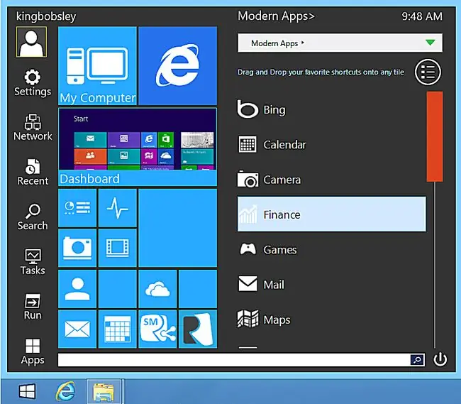The image size is (461, 404).
Task: Open Run in the sidebar
Action: click(x=33, y=307)
